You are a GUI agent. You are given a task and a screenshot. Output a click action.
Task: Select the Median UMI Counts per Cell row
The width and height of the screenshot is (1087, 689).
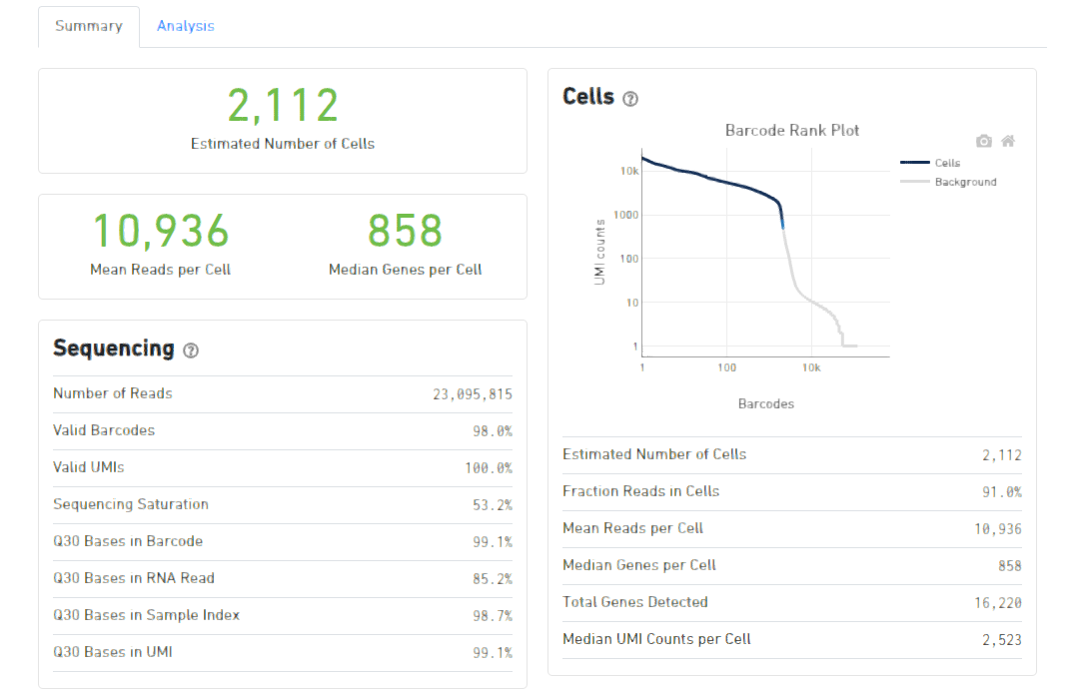791,640
